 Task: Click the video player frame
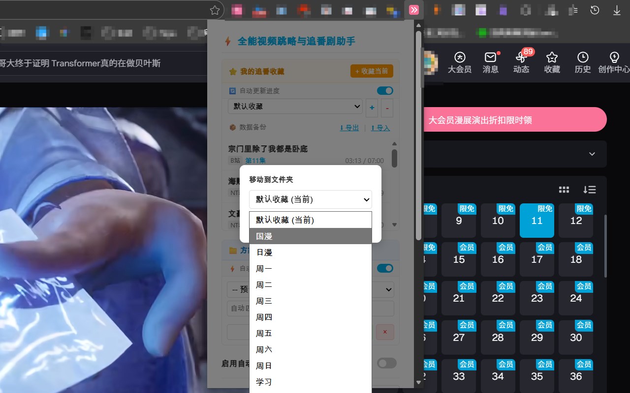(103, 250)
